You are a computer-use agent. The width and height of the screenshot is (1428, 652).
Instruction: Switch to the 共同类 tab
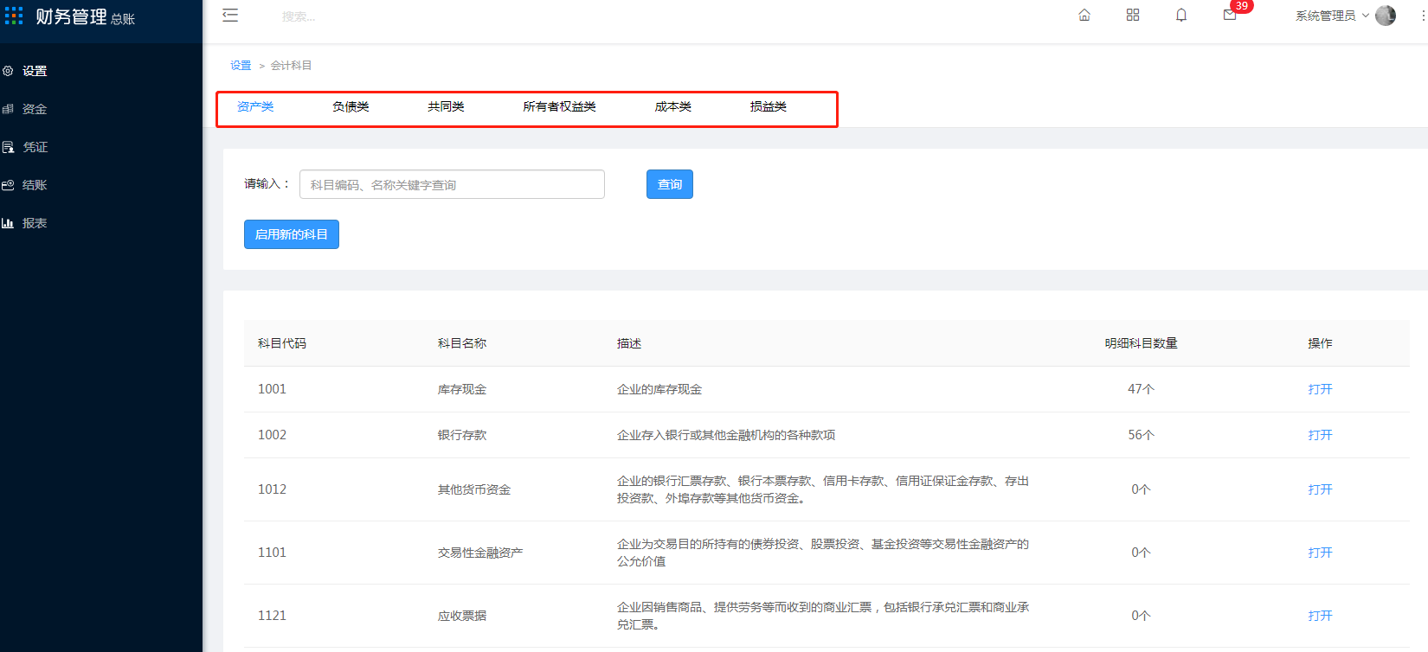coord(446,107)
